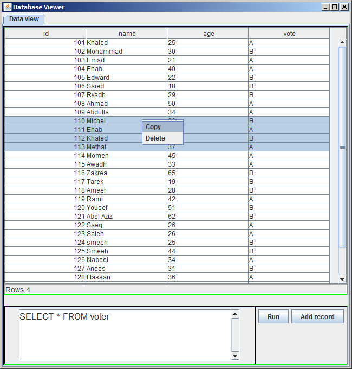Viewport: 352px width, 369px height.
Task: Click the id cell 112
Action: [x=45, y=138]
